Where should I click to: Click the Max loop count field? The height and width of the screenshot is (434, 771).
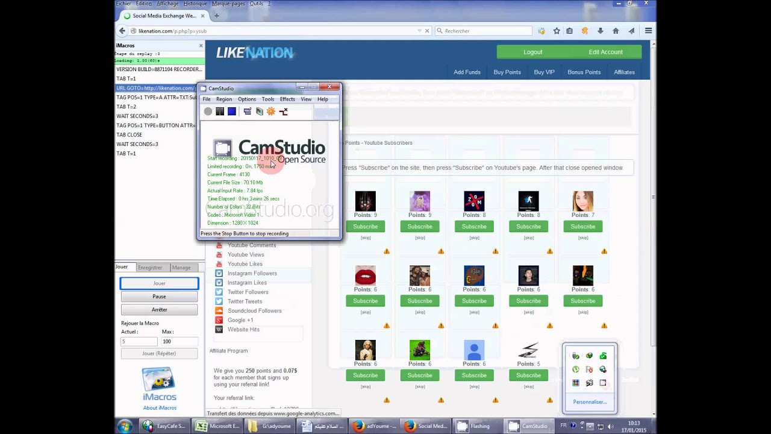coord(179,341)
